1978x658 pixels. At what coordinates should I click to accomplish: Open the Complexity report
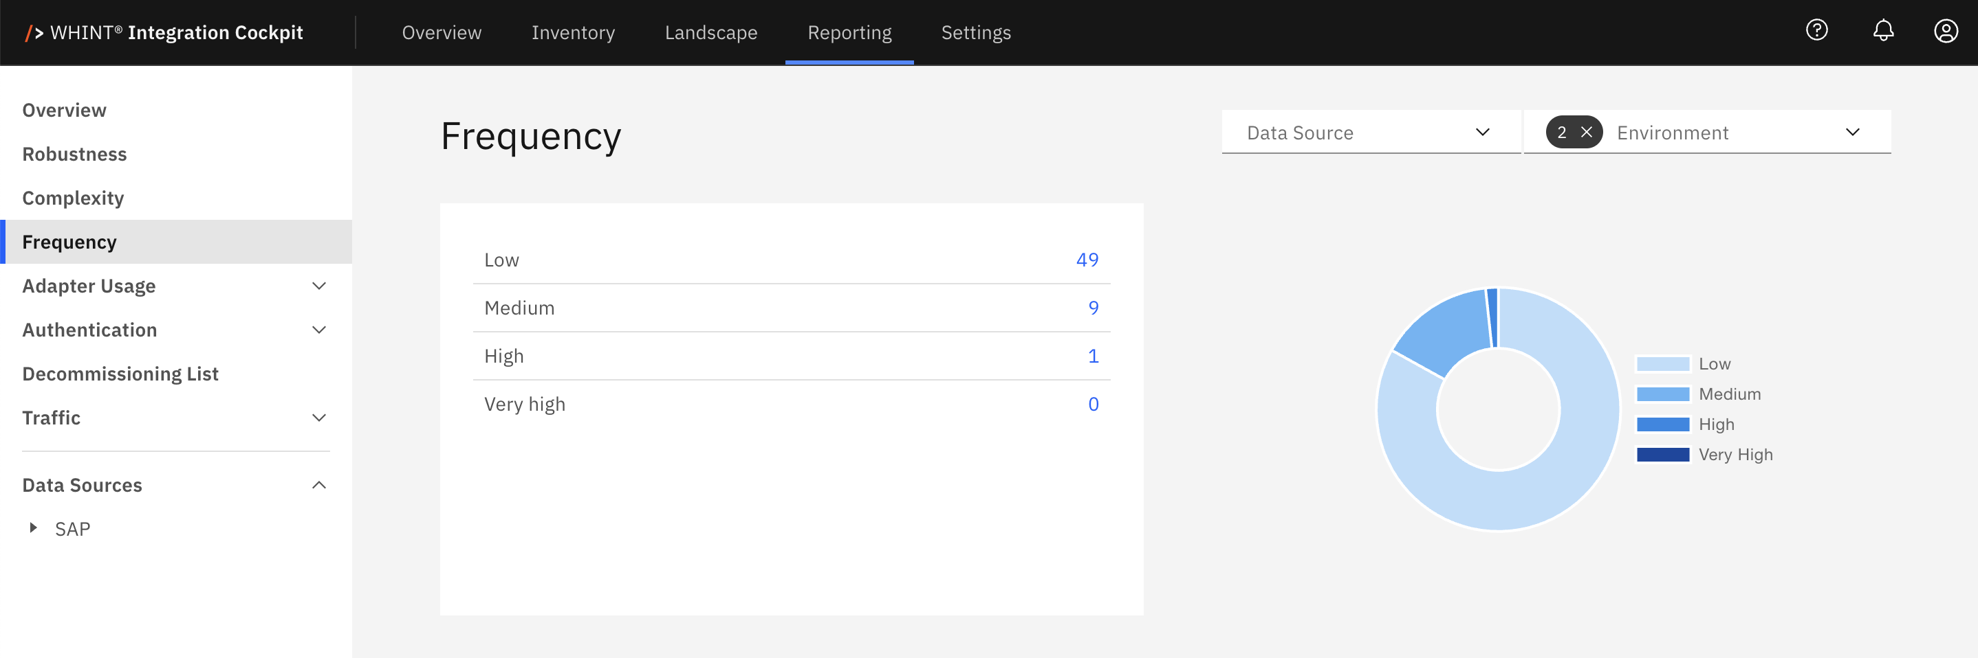point(73,198)
